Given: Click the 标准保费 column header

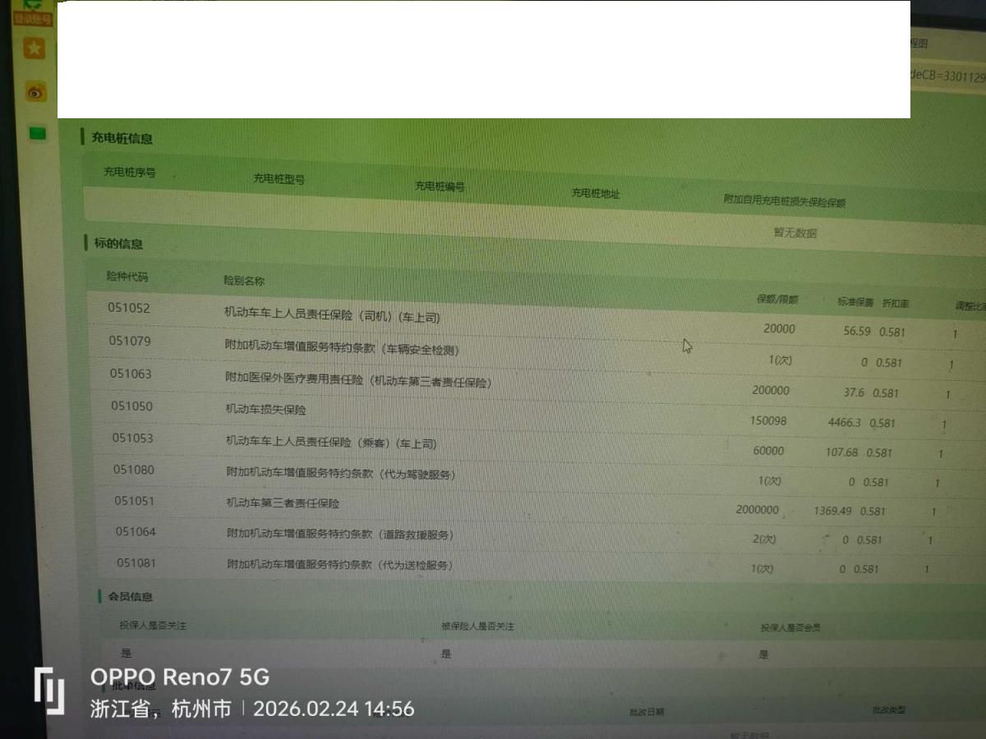Looking at the screenshot, I should tap(855, 302).
